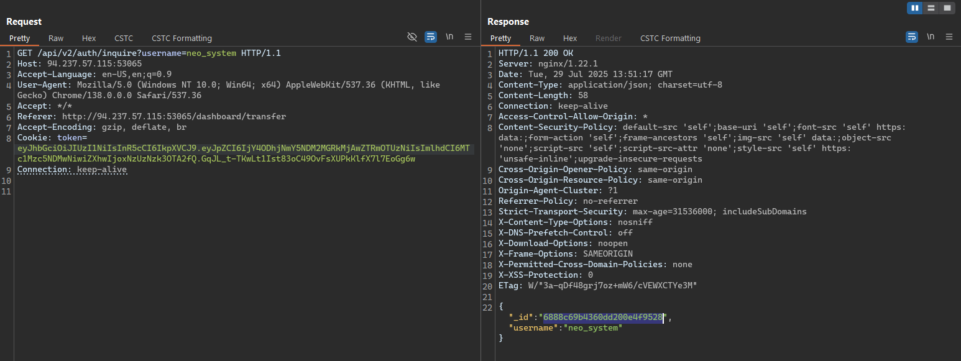Select the Request Pretty tab

pyautogui.click(x=19, y=39)
